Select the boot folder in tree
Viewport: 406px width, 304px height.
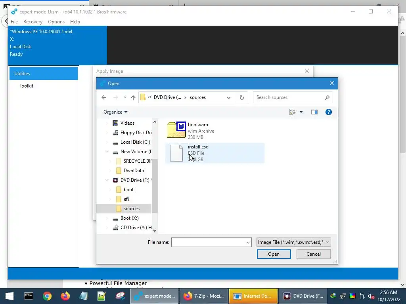[125, 190]
